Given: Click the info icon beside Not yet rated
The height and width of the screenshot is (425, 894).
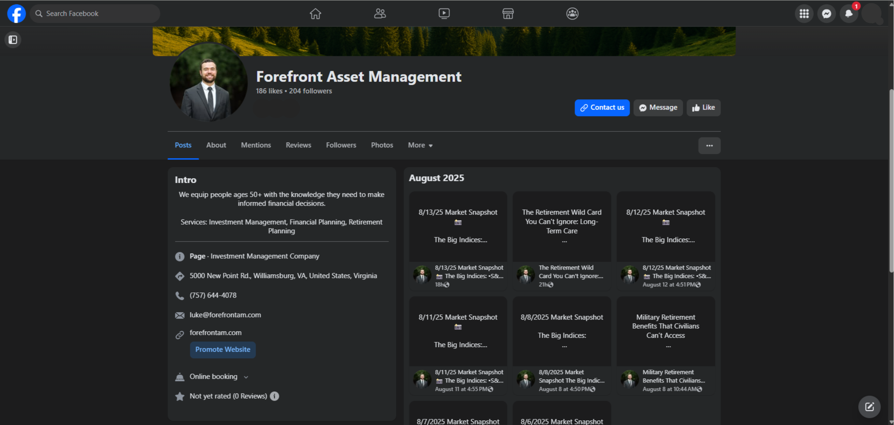Looking at the screenshot, I should pos(275,396).
